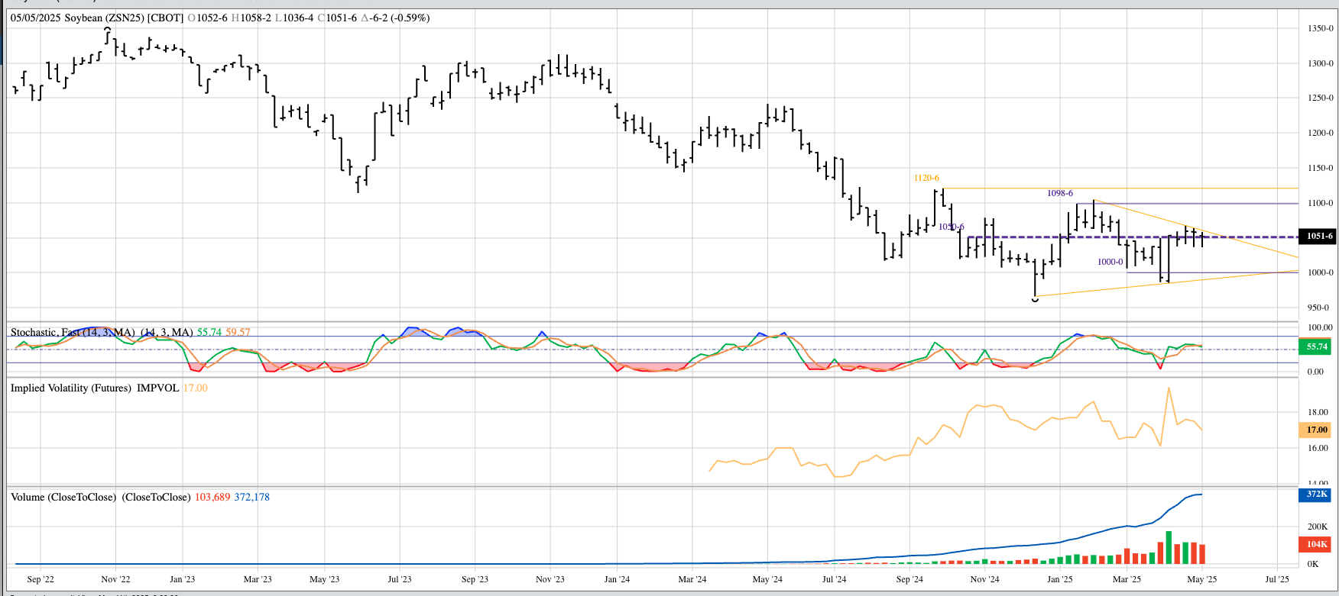Click the Soybean (ZSN25) chart title

pos(104,18)
